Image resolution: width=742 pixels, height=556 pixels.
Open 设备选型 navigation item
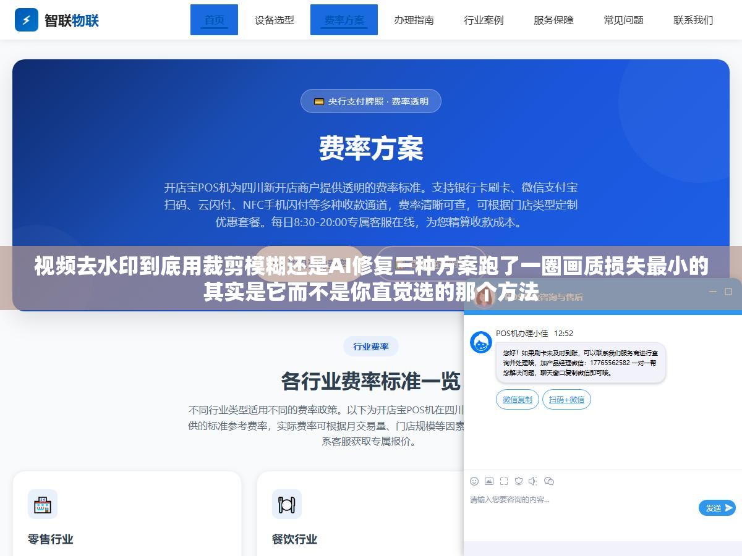tap(275, 20)
